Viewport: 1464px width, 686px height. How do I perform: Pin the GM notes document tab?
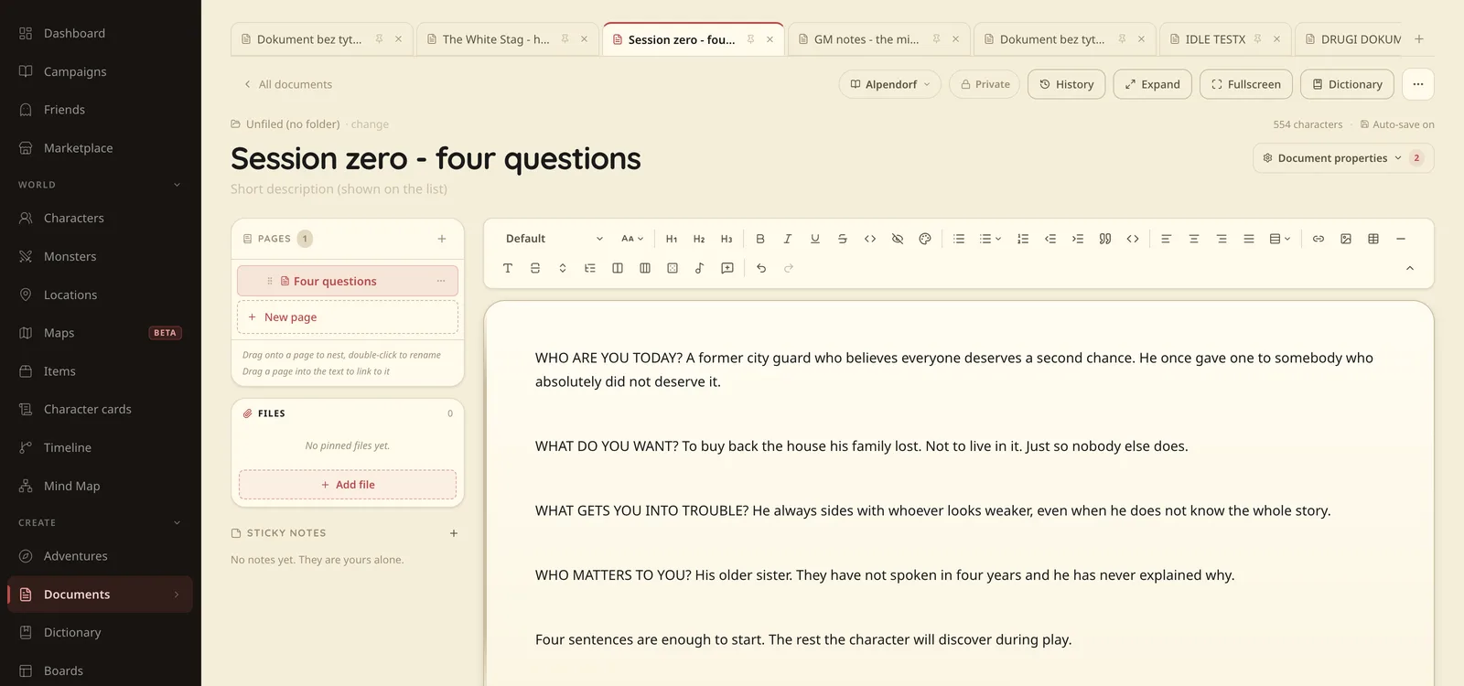937,39
